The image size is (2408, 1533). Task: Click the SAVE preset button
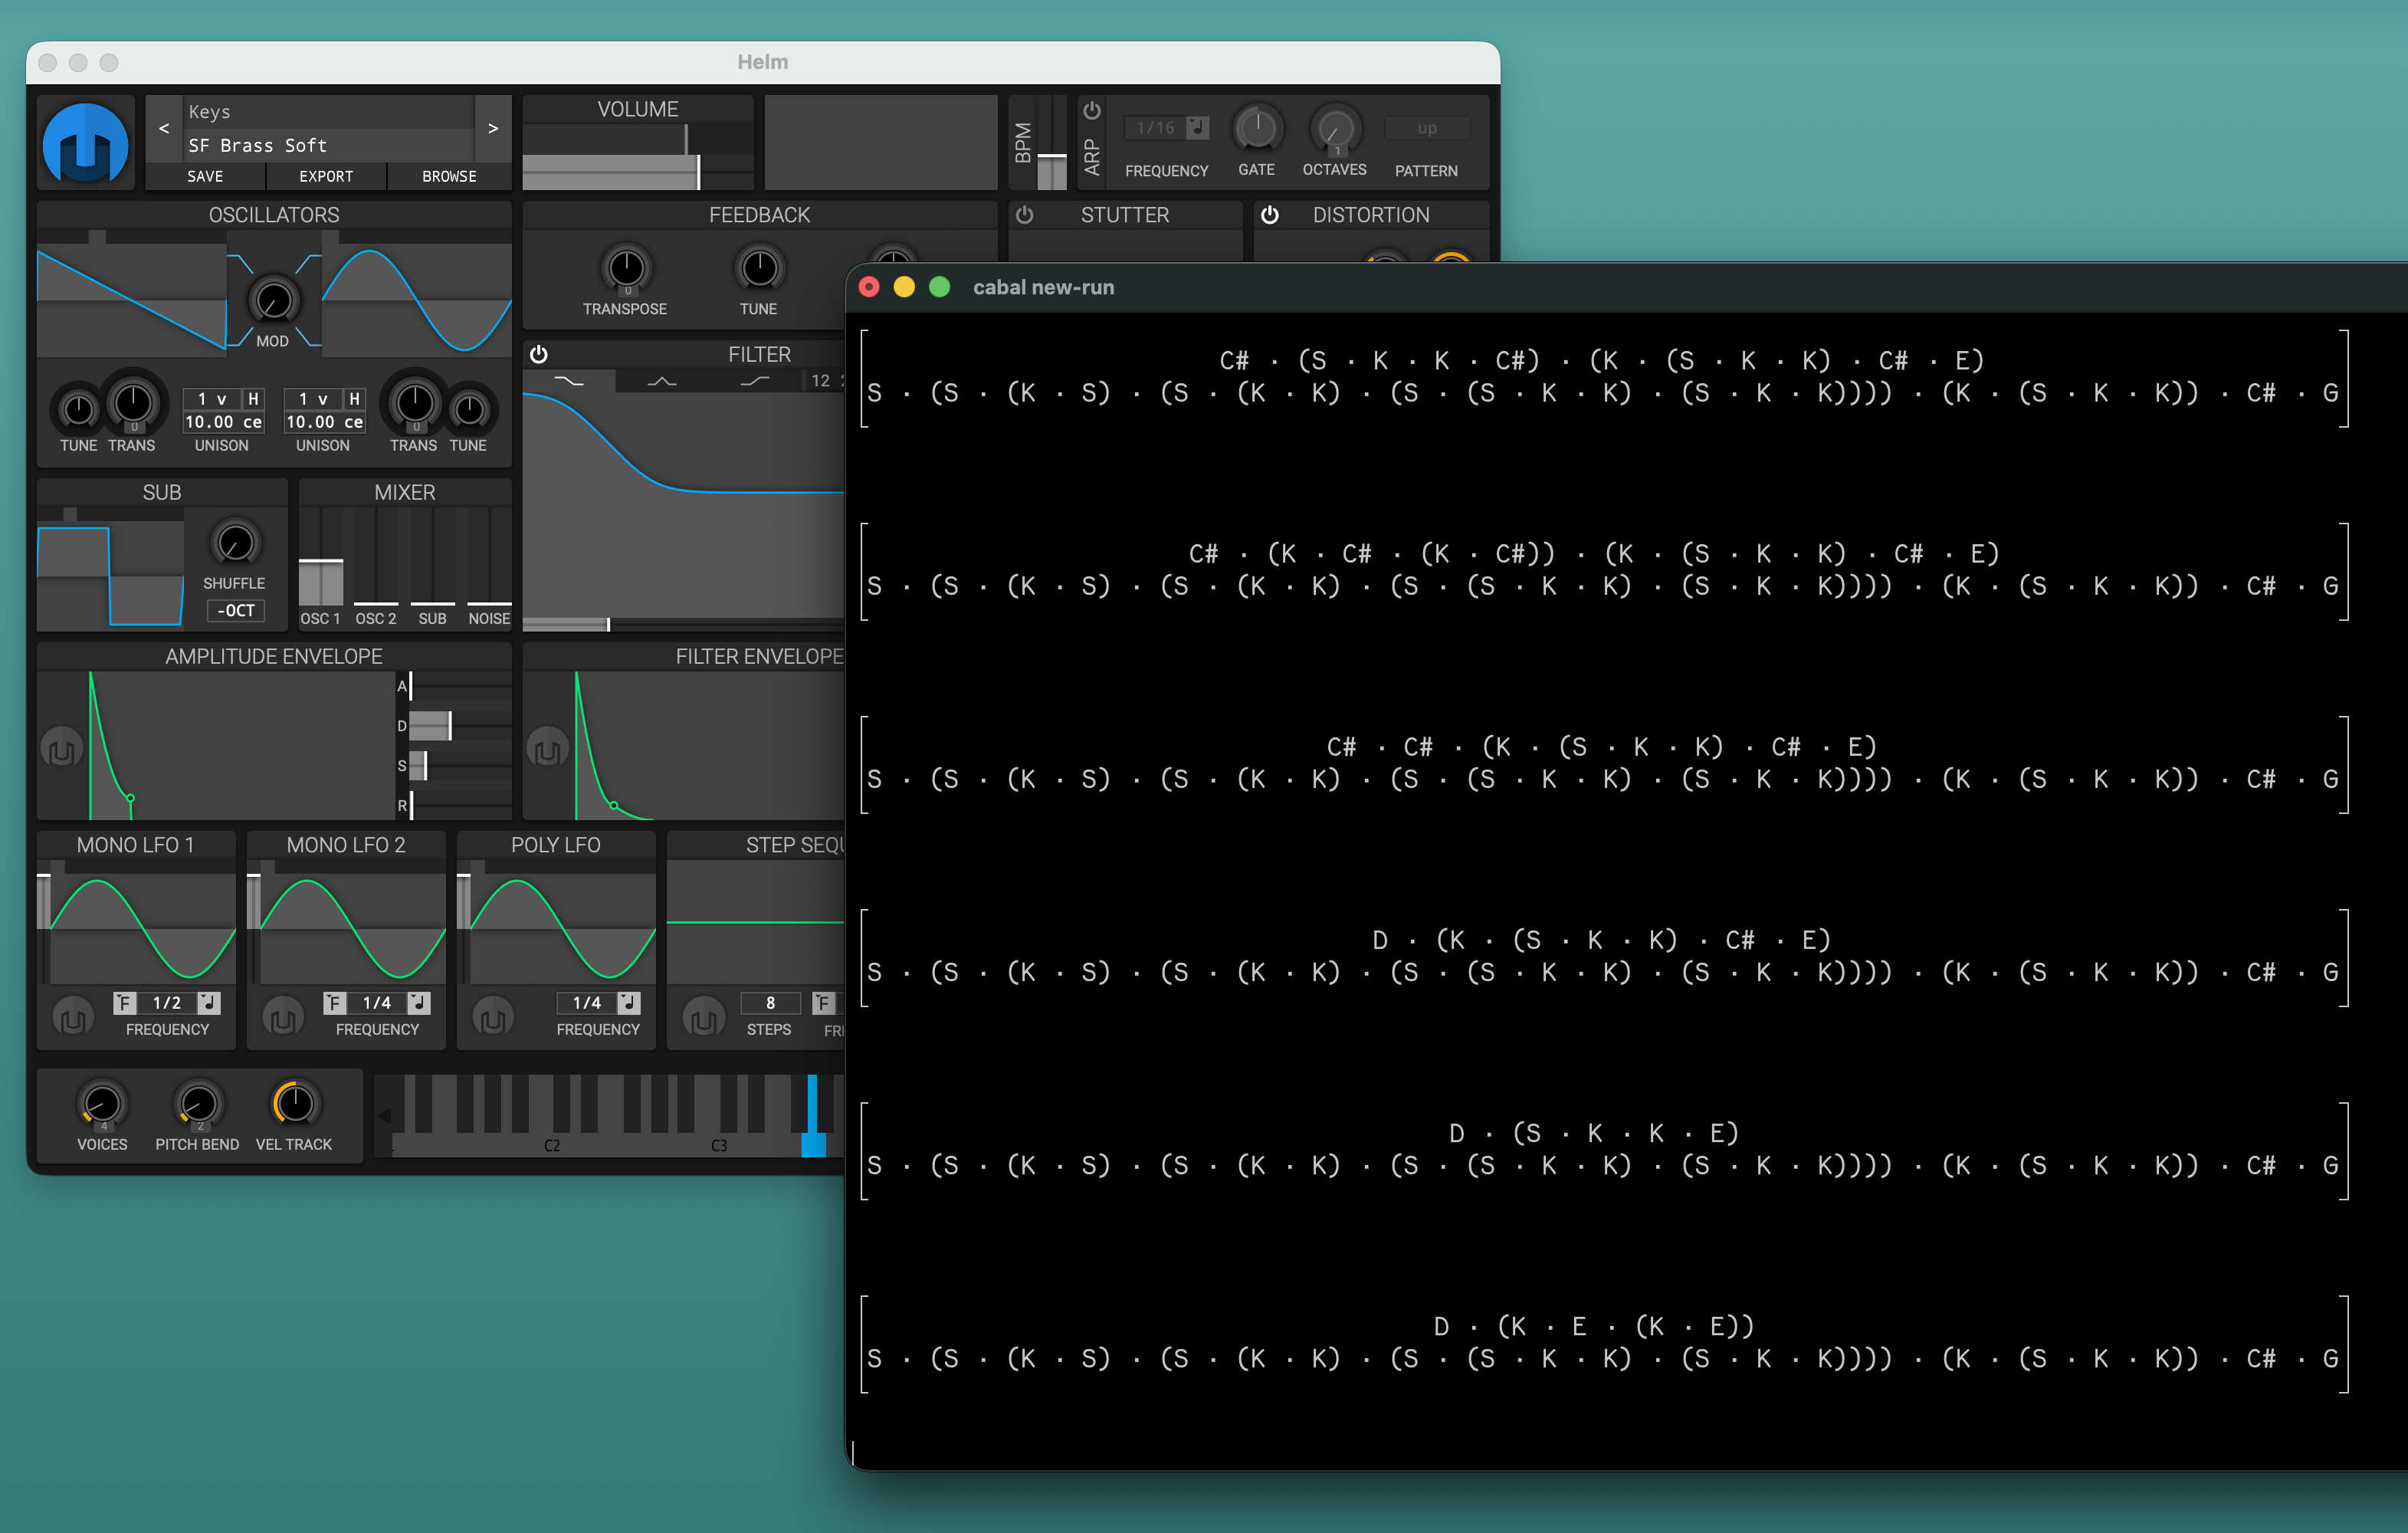[x=205, y=176]
